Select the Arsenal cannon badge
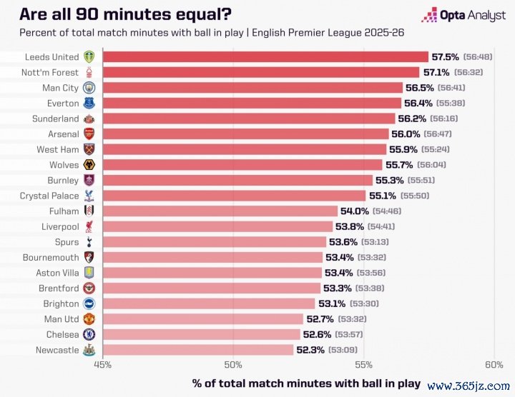The width and height of the screenshot is (515, 397). click(x=89, y=134)
